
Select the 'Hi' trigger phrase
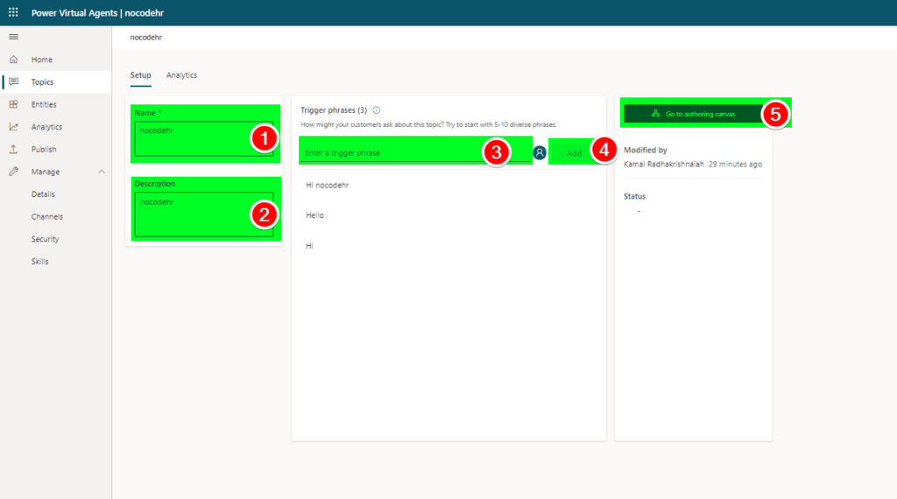[x=309, y=246]
